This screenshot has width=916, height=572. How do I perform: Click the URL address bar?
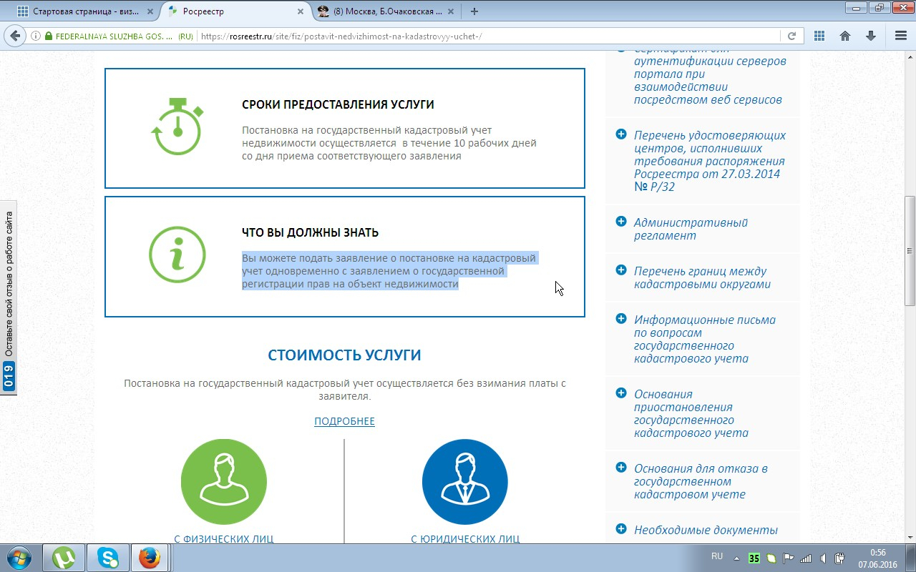coord(487,36)
